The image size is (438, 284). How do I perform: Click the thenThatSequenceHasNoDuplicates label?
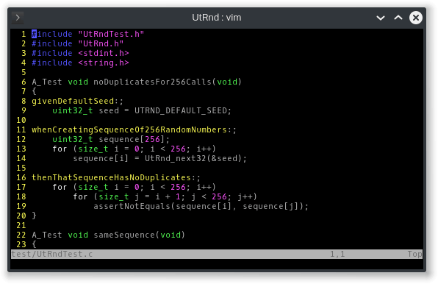[x=111, y=177]
